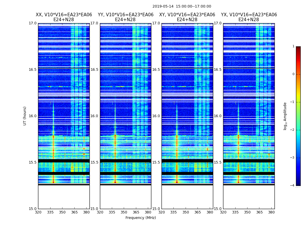Screen dimensions: 305x232
Task: Click the 335 x-tick under the XX panel
Action: tap(50, 212)
